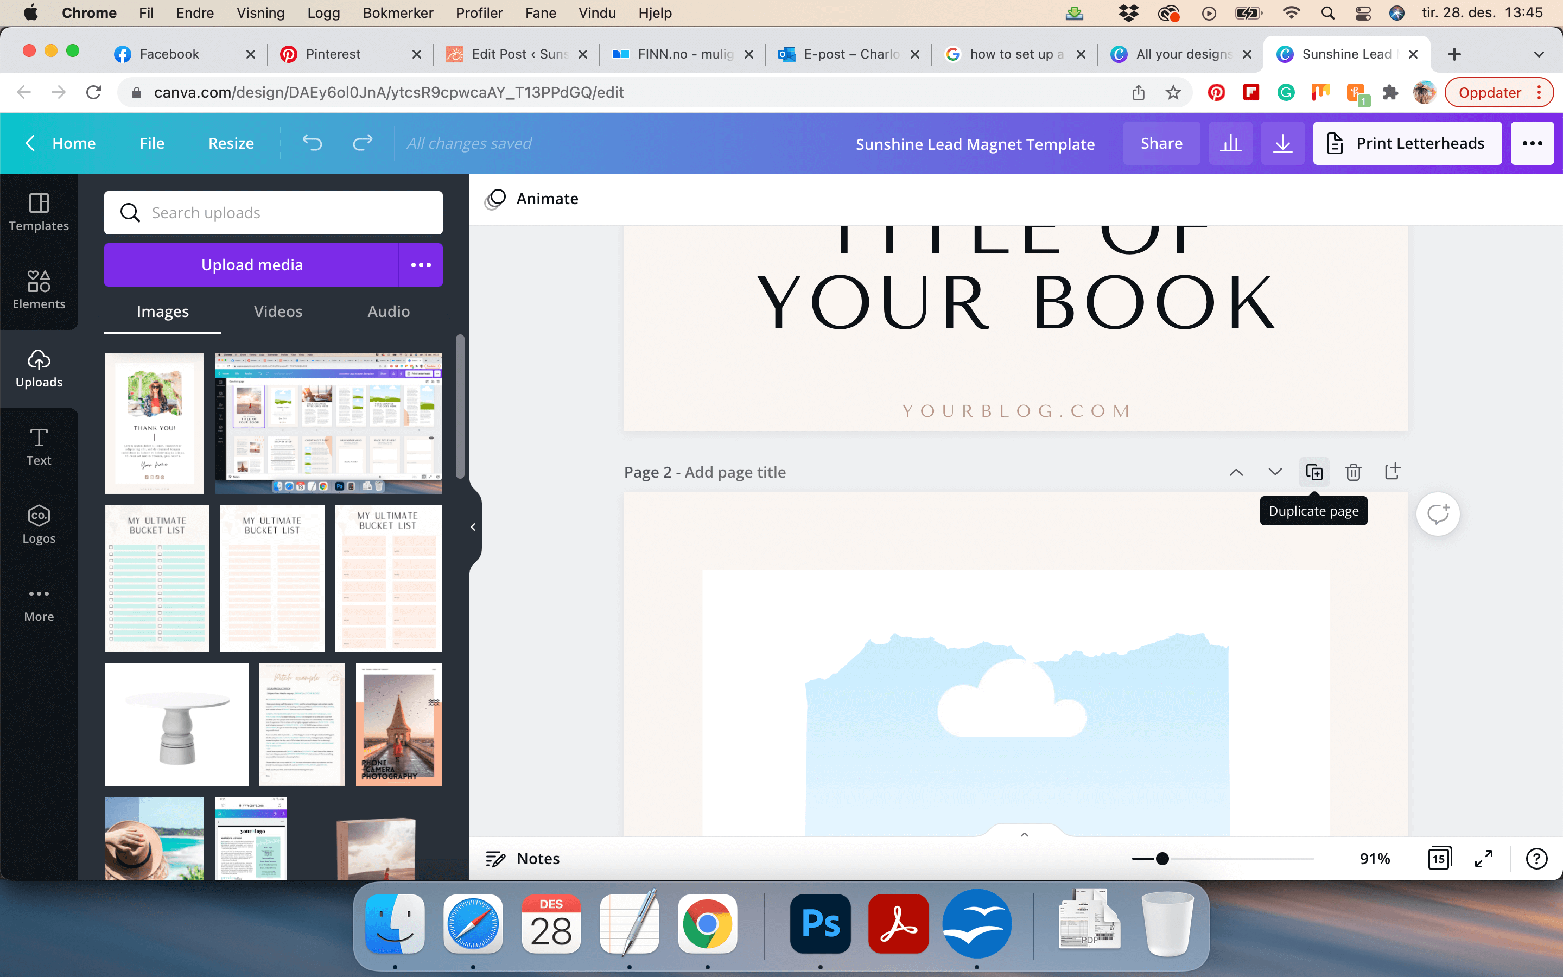This screenshot has width=1563, height=977.
Task: Click the Download icon button
Action: (1283, 143)
